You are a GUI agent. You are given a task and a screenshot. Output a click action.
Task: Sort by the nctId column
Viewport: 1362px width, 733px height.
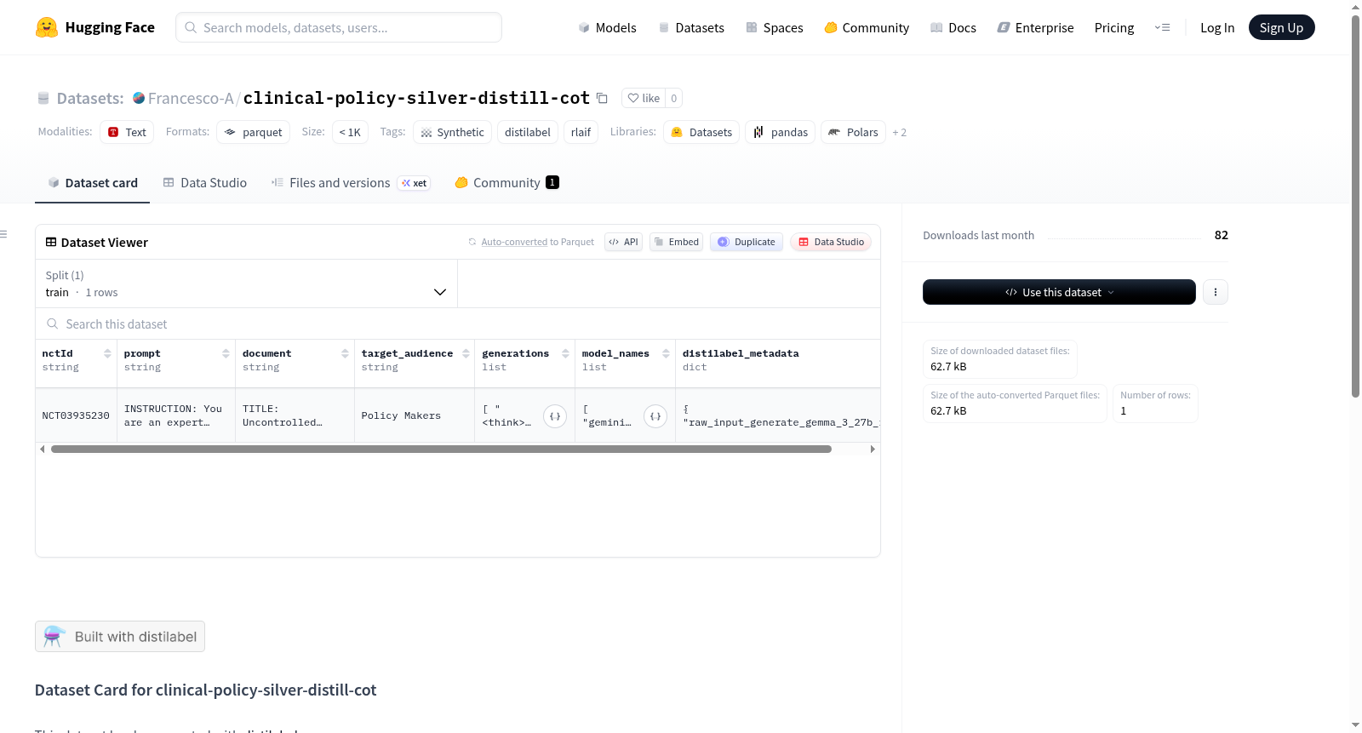coord(107,353)
